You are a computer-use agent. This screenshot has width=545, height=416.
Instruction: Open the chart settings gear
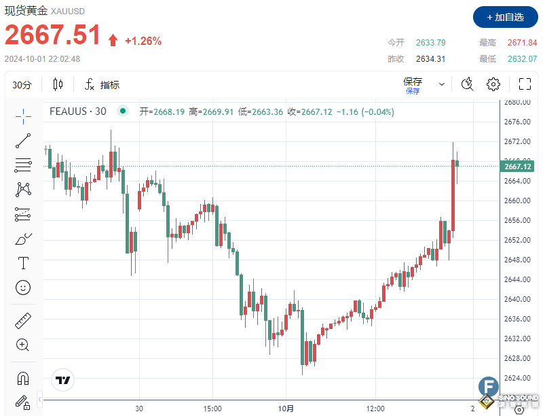click(493, 84)
